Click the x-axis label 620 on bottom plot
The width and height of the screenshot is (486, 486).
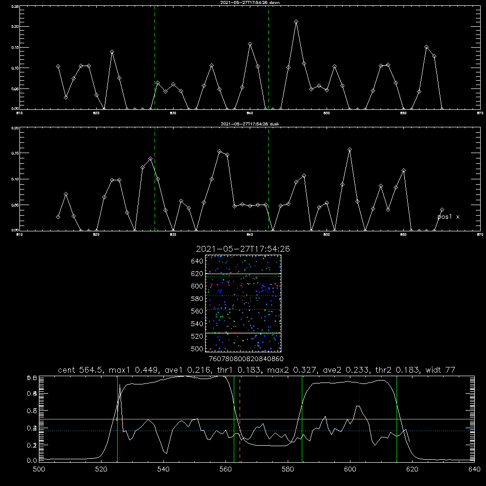[412, 469]
